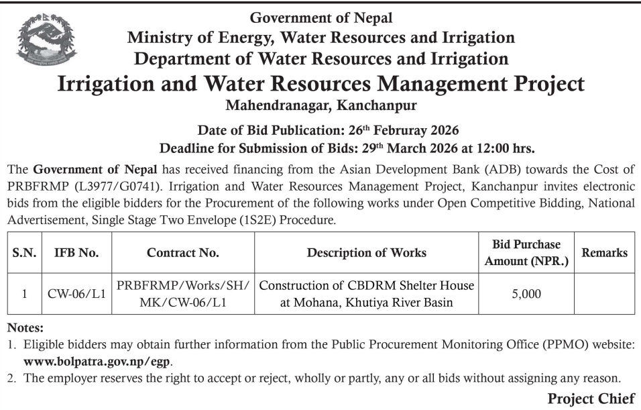Click the PRBFRMP/Works/SH/MK/CW-06/L1 contract number cell
This screenshot has width=641, height=410.
[182, 294]
